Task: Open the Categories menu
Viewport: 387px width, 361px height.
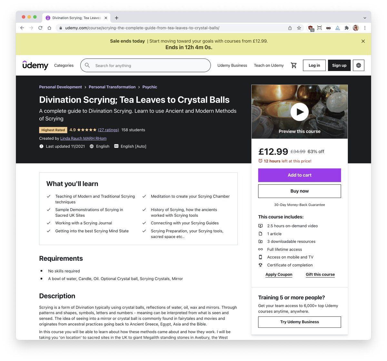Action: click(64, 65)
